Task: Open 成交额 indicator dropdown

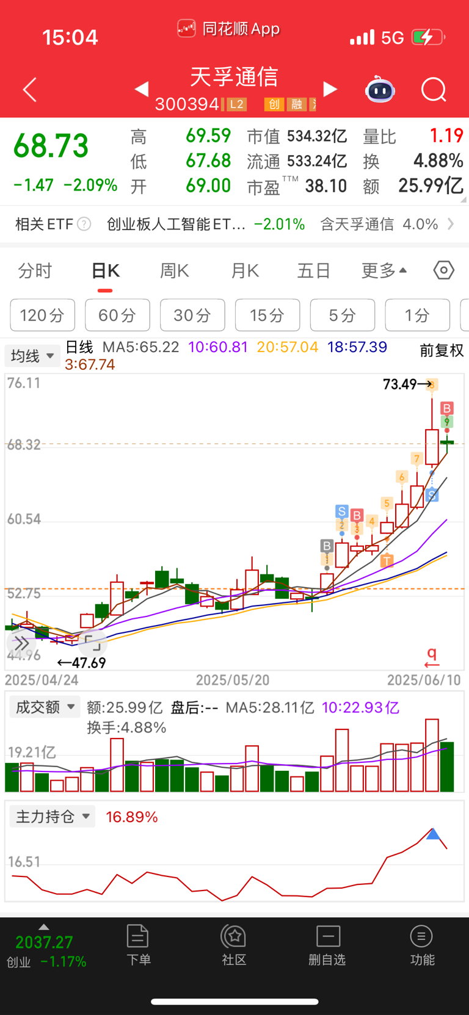Action: [45, 707]
